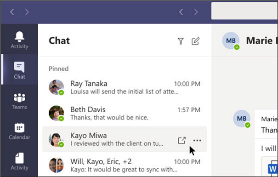
Task: Click the filter funnel icon in Chat
Action: pos(181,41)
